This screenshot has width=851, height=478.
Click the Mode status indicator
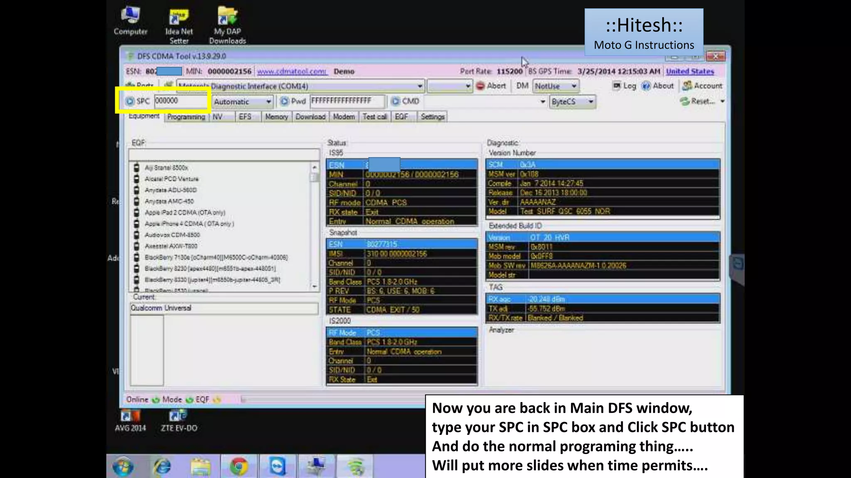178,400
